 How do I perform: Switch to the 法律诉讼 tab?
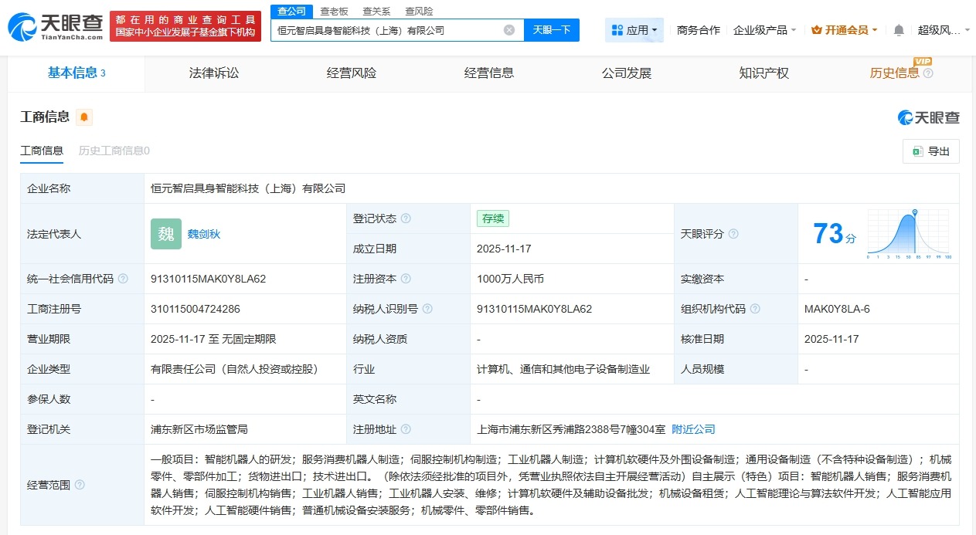tap(213, 73)
